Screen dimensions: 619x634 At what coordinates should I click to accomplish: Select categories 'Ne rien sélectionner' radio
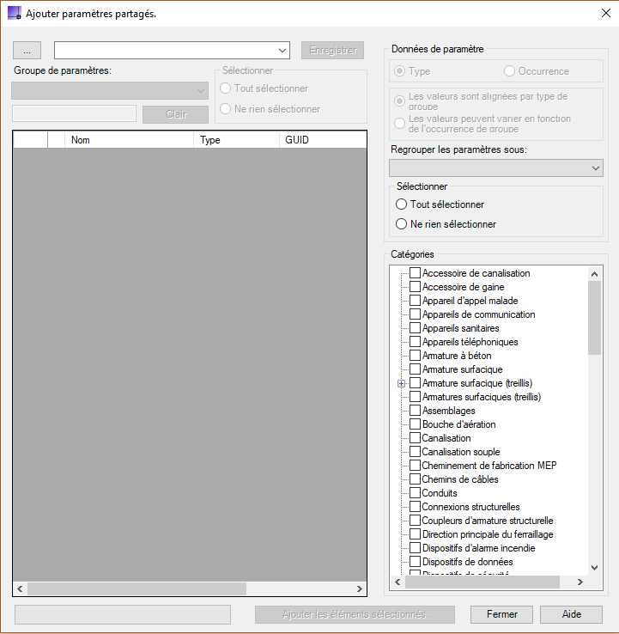point(401,224)
